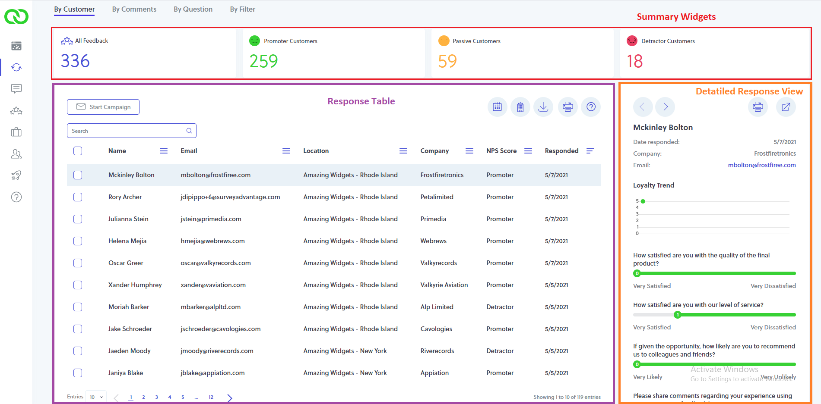Open the NPS Score column menu
The image size is (821, 404).
pos(528,151)
